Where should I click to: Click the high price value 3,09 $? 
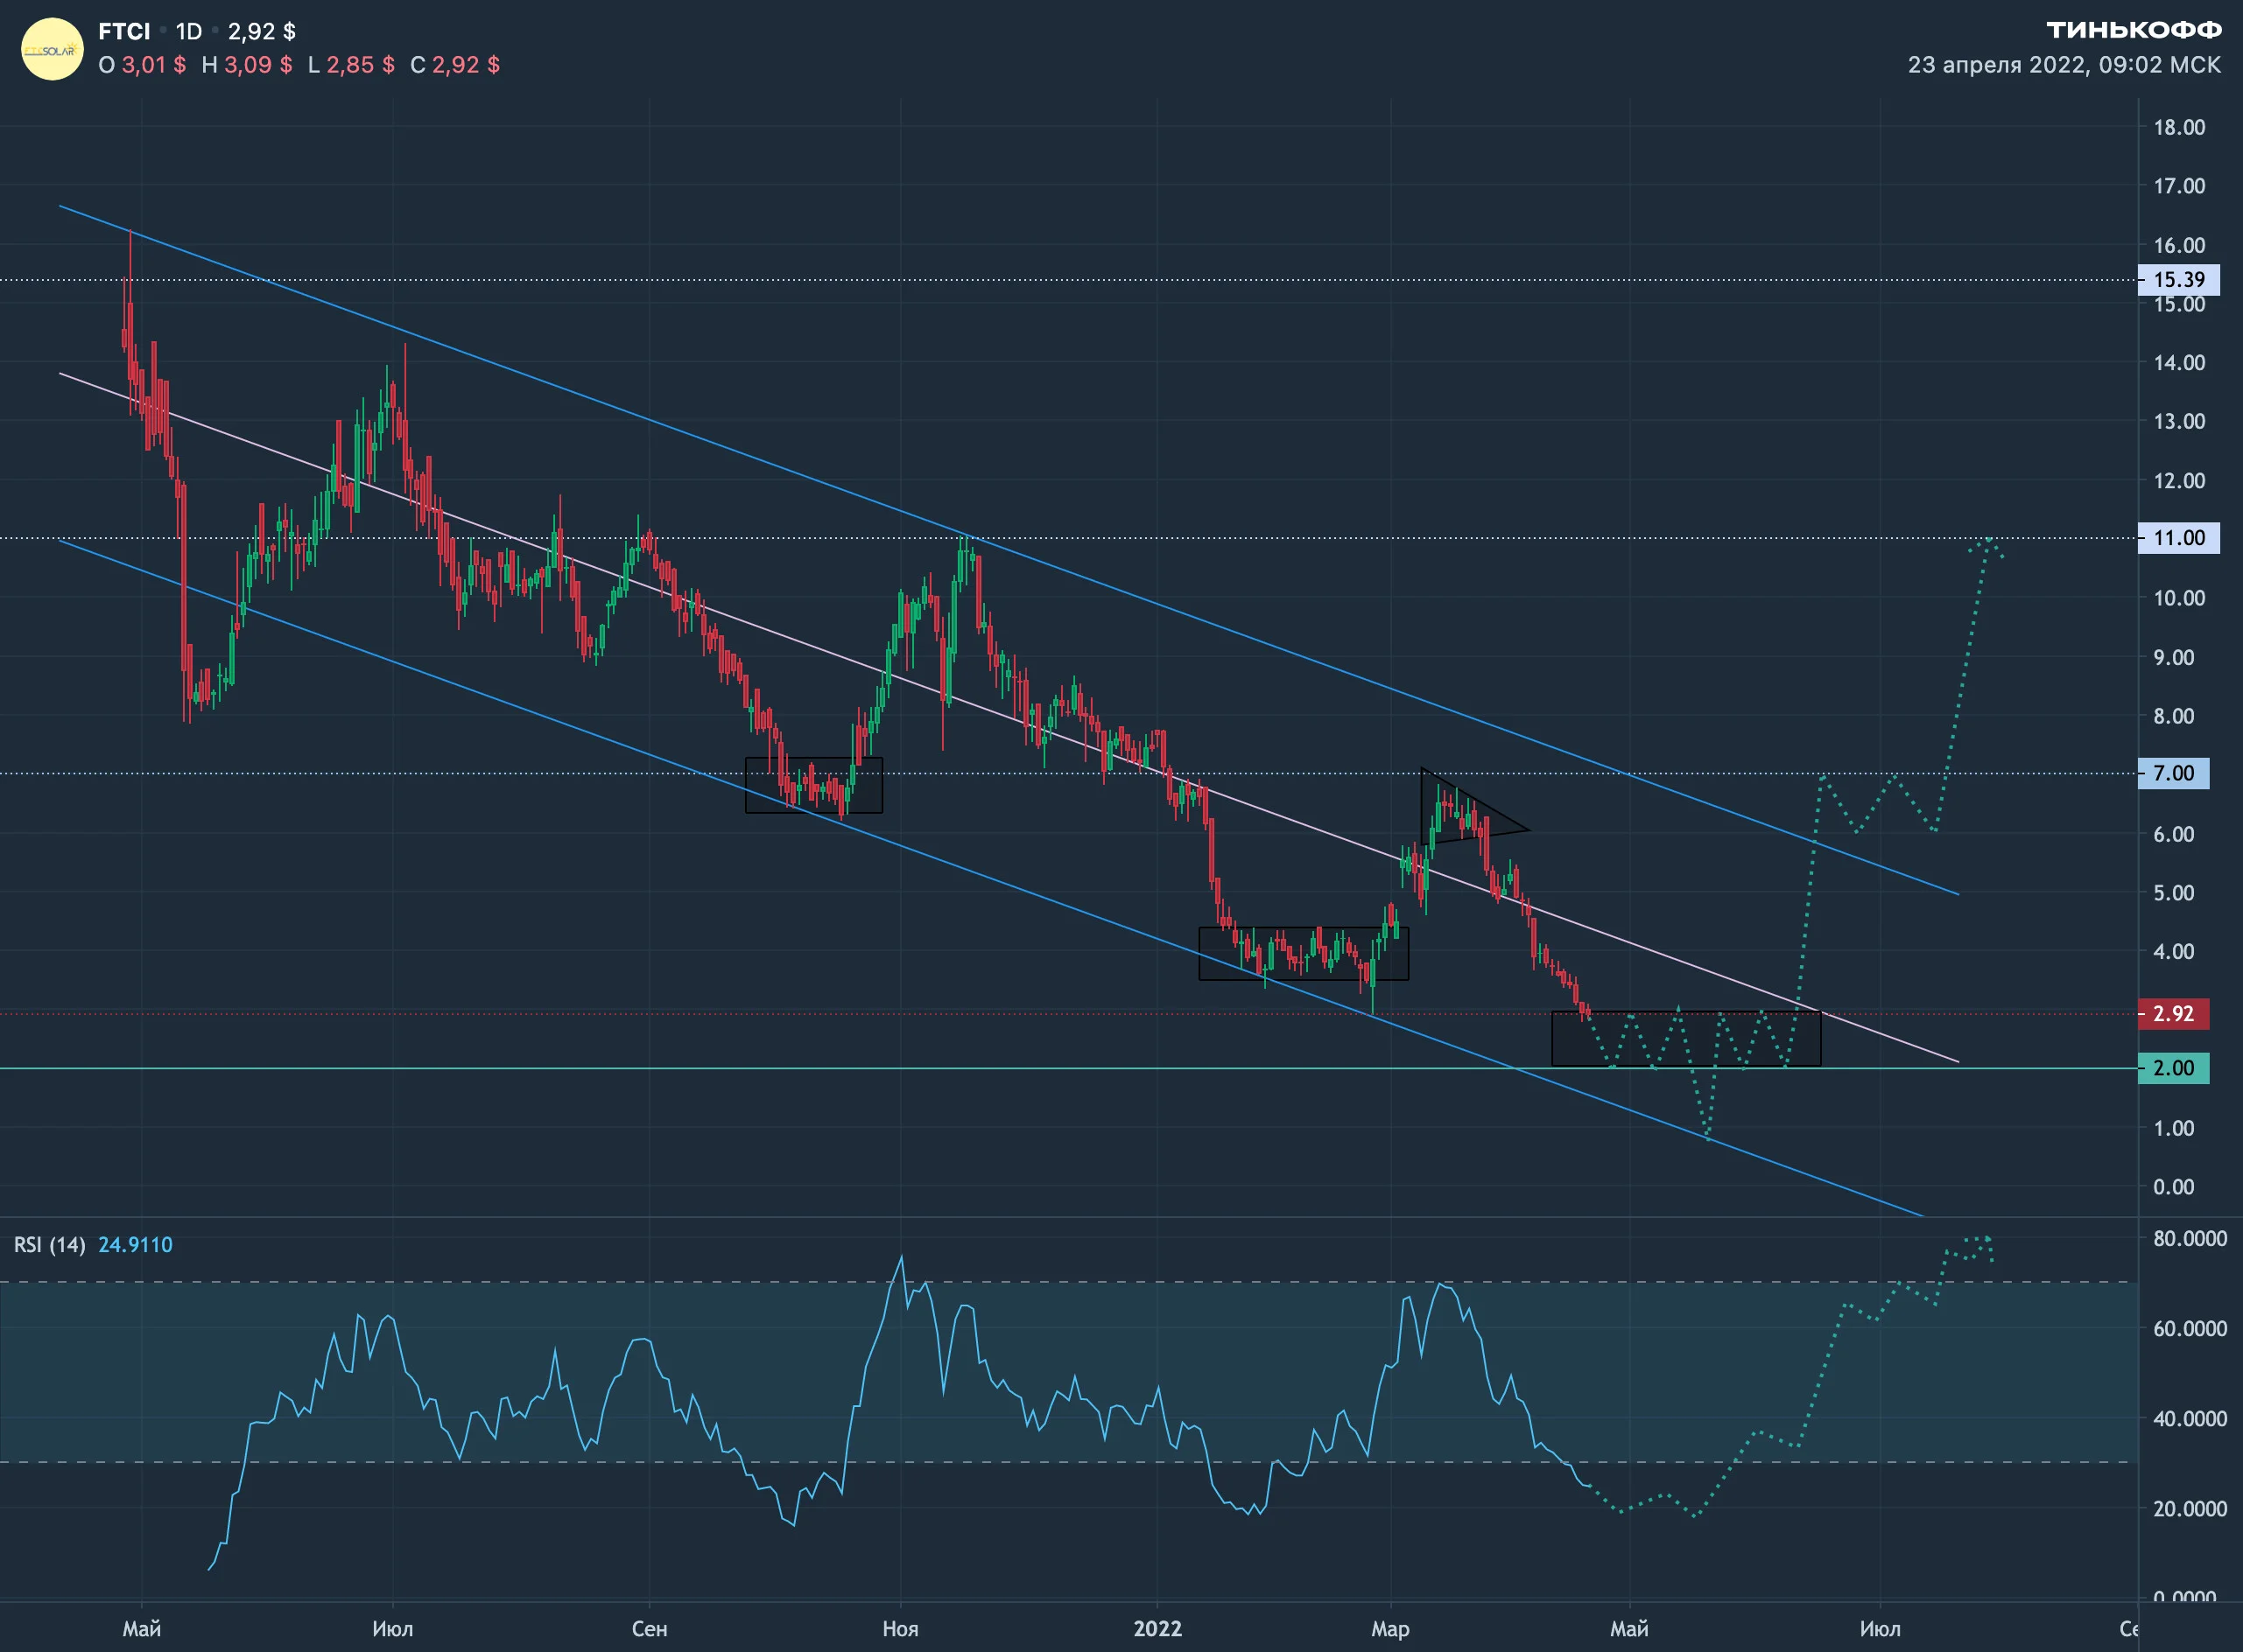point(258,65)
